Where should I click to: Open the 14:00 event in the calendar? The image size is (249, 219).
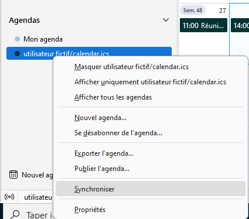tap(240, 25)
